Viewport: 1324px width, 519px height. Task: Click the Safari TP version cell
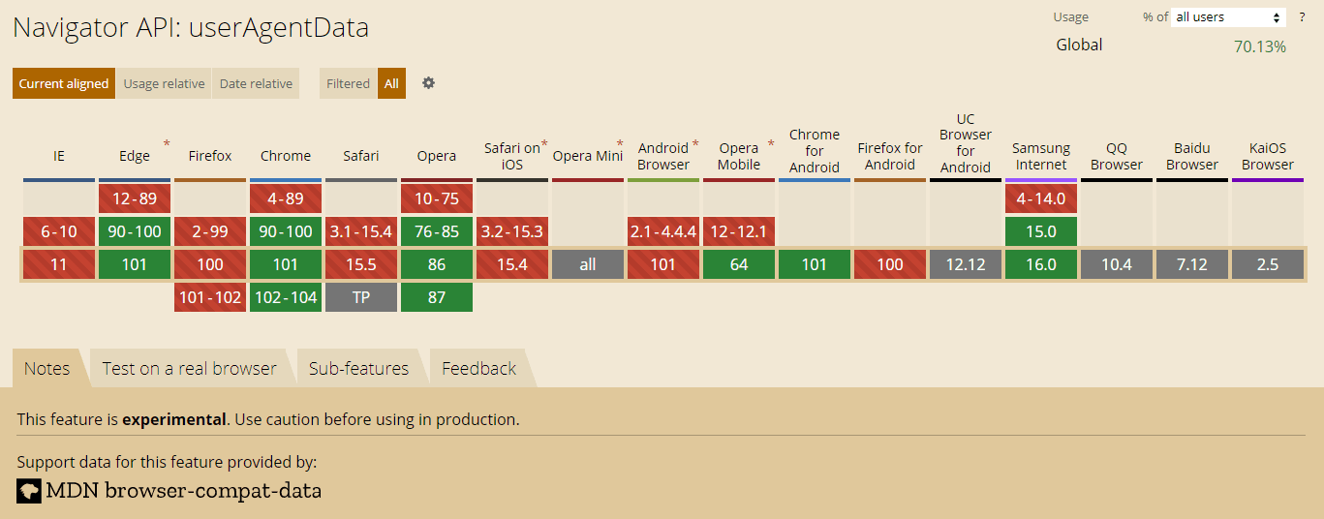[361, 297]
